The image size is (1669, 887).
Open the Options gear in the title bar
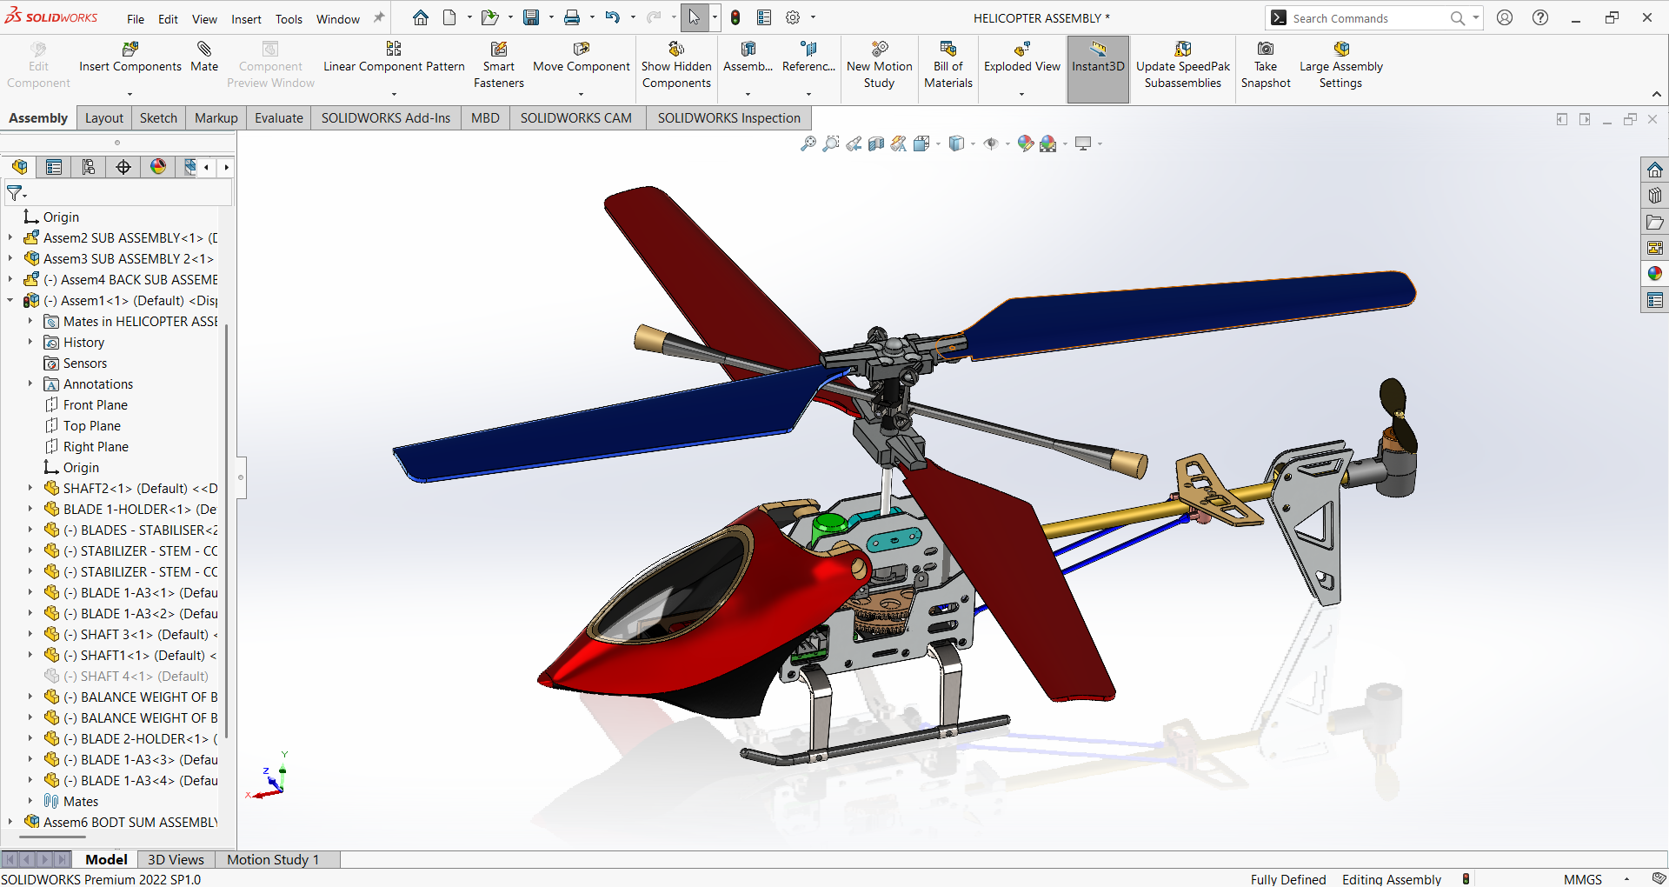793,17
